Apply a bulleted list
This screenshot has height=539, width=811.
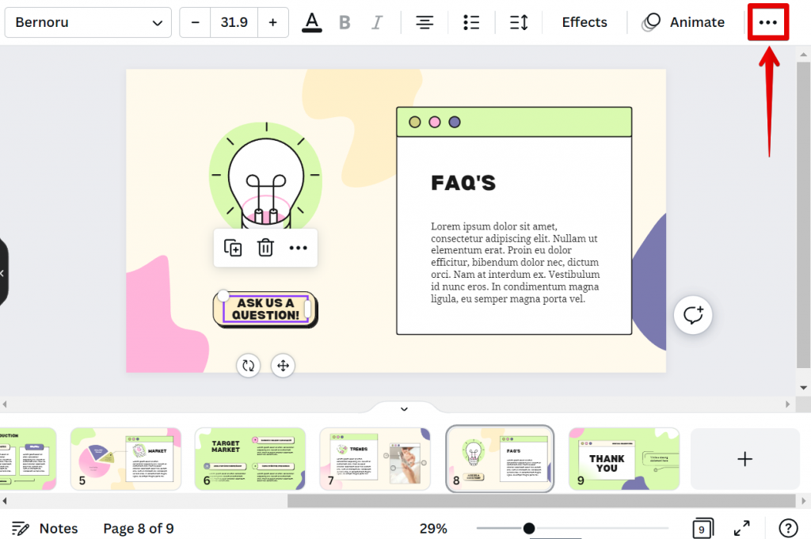tap(471, 21)
